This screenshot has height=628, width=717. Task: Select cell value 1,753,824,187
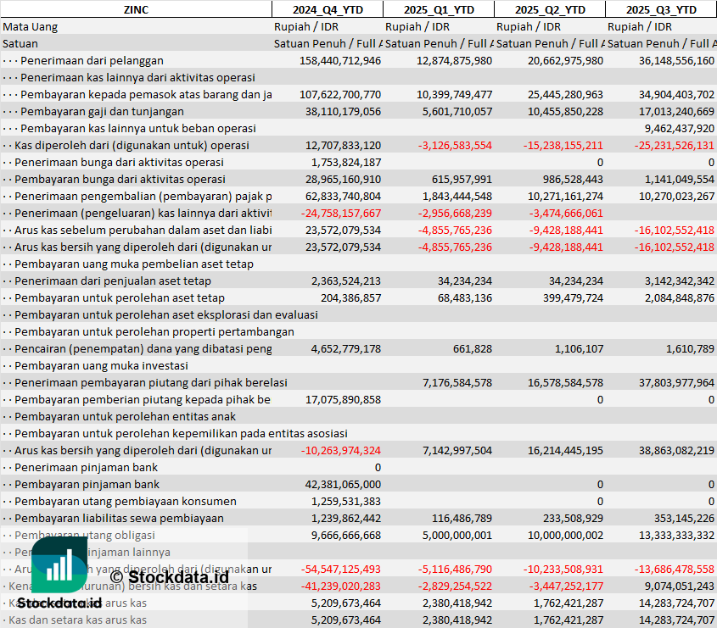tap(346, 162)
